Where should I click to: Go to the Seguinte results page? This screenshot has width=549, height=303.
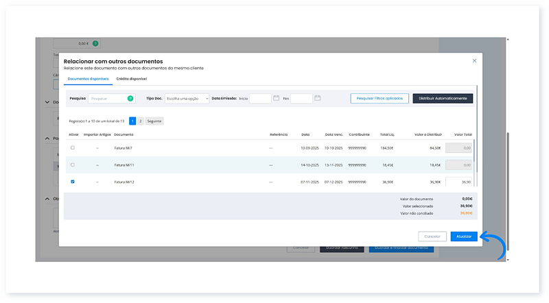pyautogui.click(x=154, y=121)
